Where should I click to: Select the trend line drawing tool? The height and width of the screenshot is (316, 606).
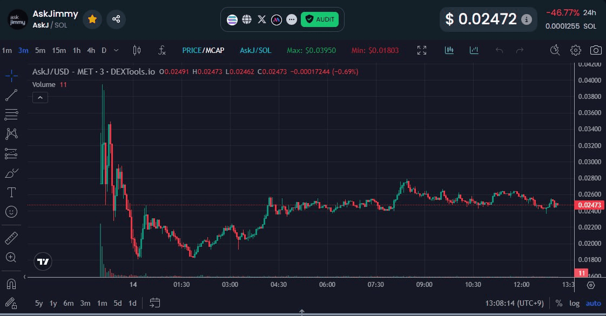(11, 95)
